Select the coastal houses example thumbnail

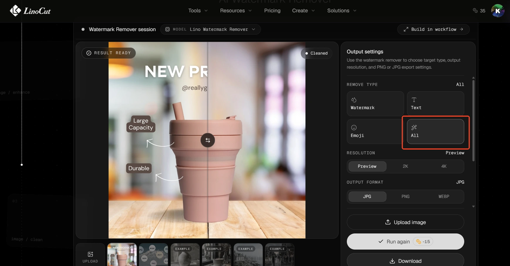(x=248, y=255)
